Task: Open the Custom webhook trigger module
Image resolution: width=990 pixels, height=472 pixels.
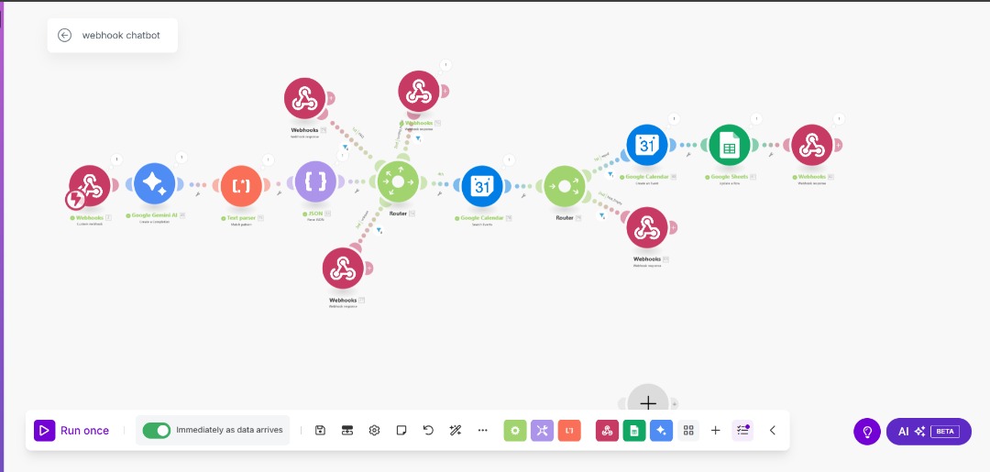Action: (90, 185)
